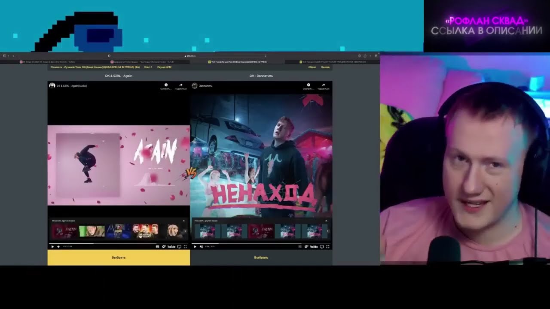
Task: Show next suggestions in the left video
Action: click(185, 231)
